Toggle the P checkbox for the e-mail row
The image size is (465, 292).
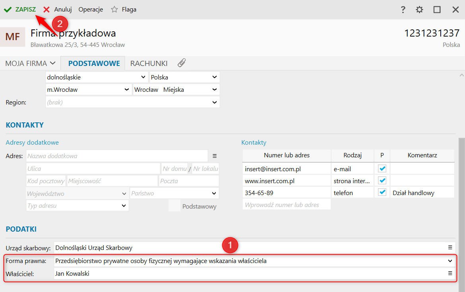click(x=382, y=169)
